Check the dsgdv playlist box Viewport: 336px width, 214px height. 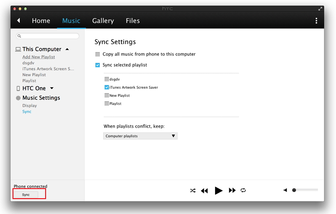point(107,79)
